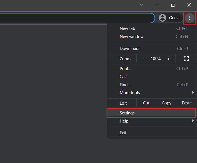Toggle fullscreen mode icon in Zoom row

point(186,59)
